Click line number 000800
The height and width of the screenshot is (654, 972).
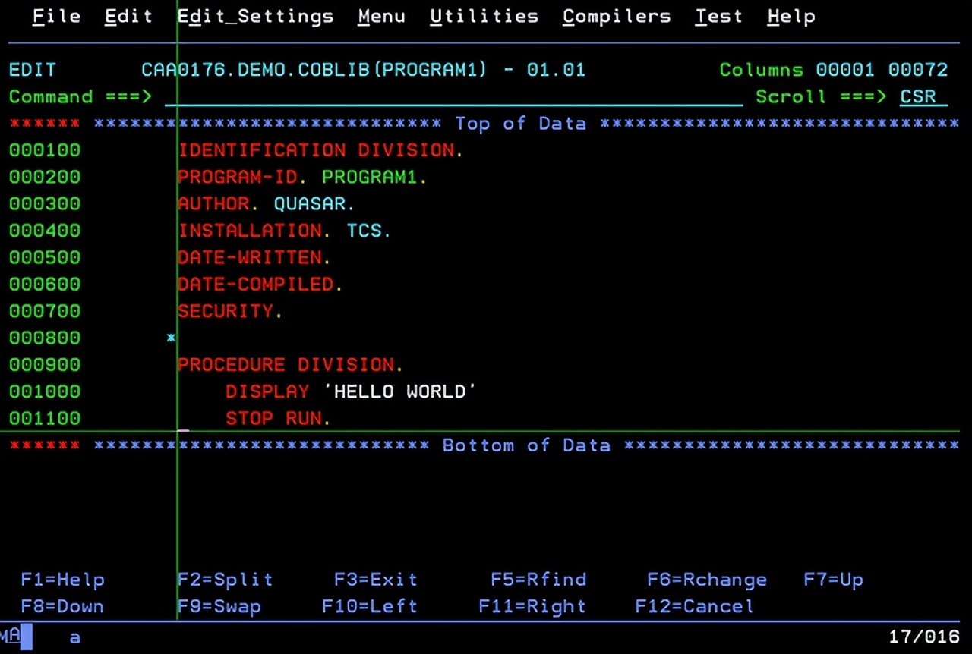[45, 338]
